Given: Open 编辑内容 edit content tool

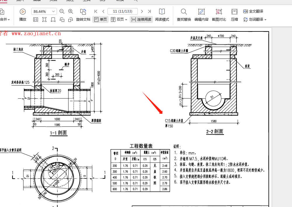Looking at the screenshot, I should coord(201,15).
